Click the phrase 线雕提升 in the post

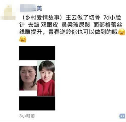[30, 32]
